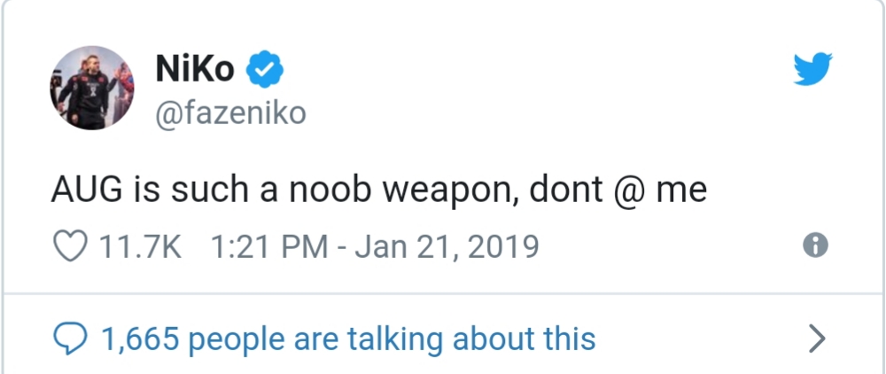This screenshot has height=374, width=886.
Task: Click the NiKo display name
Action: coord(195,69)
